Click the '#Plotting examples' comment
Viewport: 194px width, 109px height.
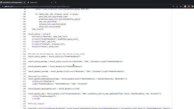[36, 104]
